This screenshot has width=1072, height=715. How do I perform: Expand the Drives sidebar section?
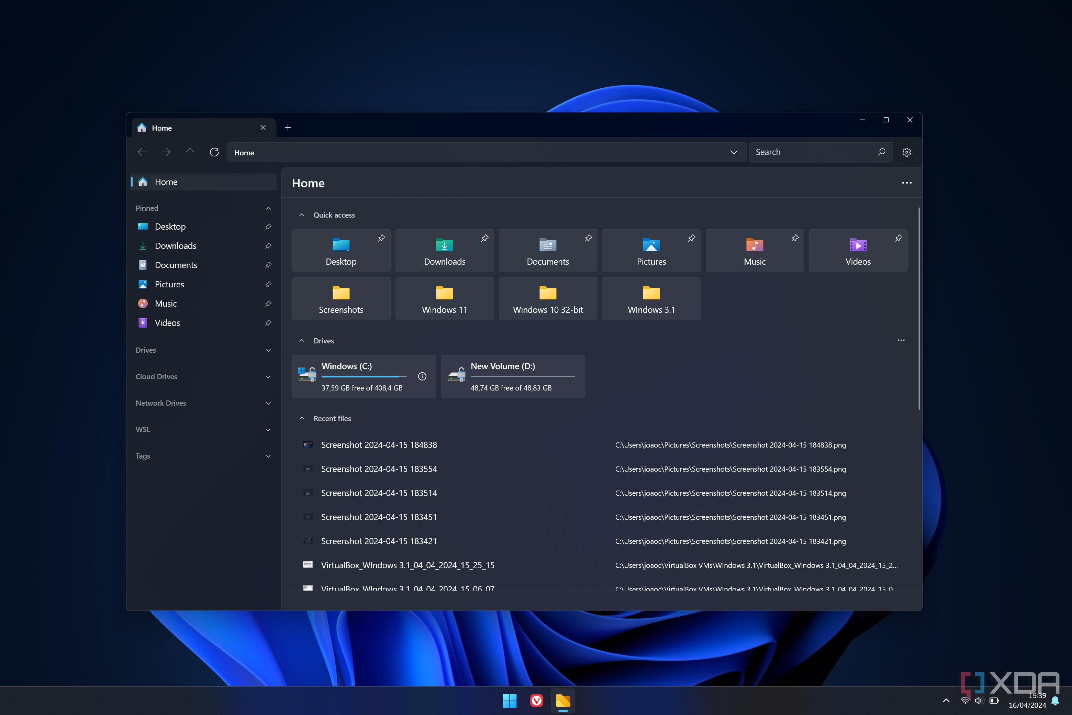268,350
